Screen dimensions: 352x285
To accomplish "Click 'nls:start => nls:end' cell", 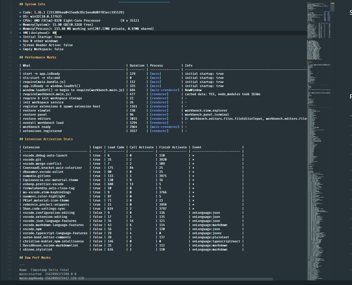I will click(x=41, y=78).
